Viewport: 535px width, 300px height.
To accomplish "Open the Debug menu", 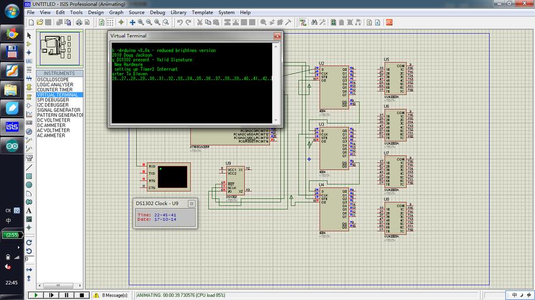I will (158, 12).
